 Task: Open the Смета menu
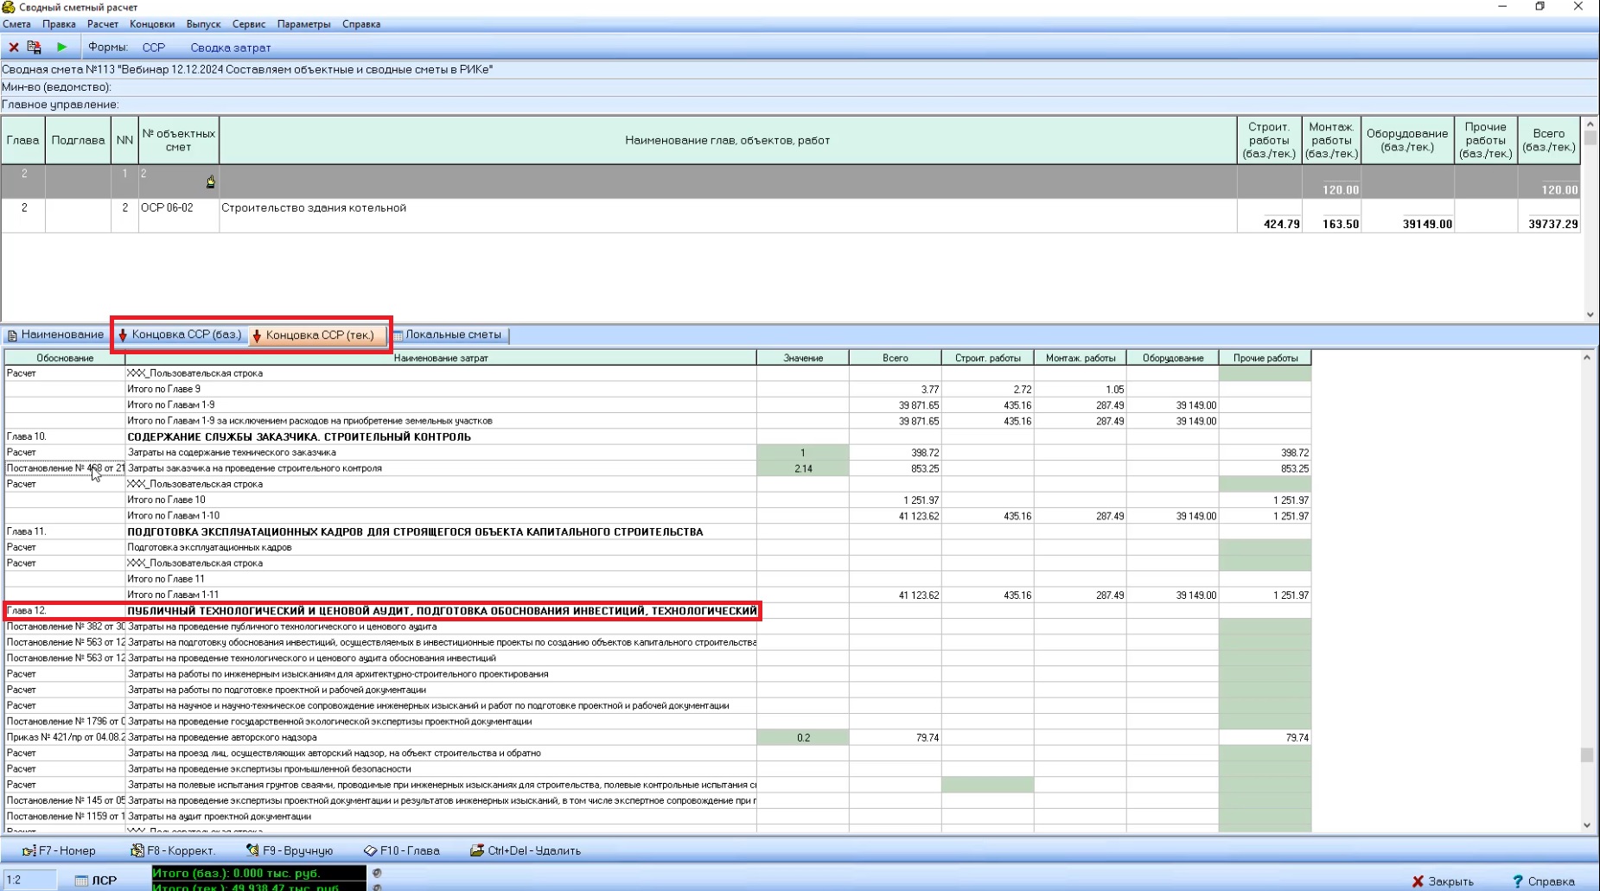click(x=16, y=24)
